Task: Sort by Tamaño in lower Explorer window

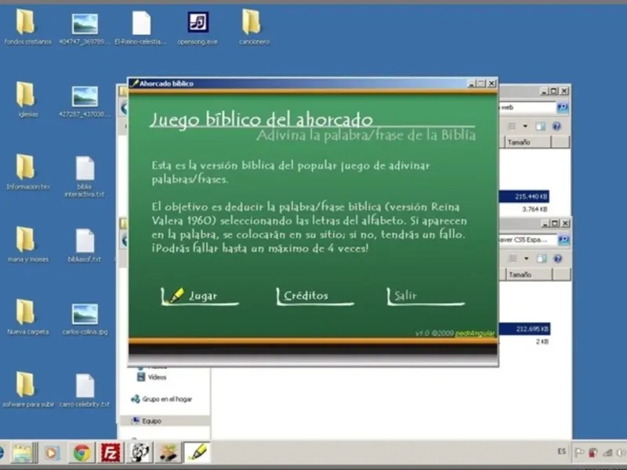Action: 528,275
